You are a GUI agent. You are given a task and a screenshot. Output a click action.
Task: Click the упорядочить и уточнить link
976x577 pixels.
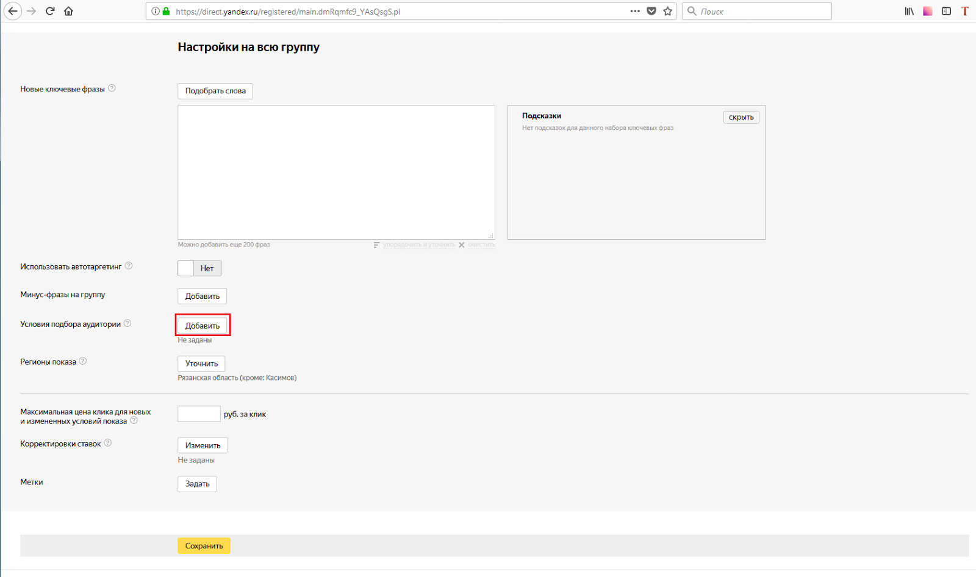tap(419, 245)
